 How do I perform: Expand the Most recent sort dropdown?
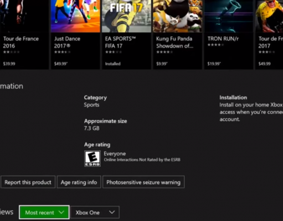click(44, 212)
